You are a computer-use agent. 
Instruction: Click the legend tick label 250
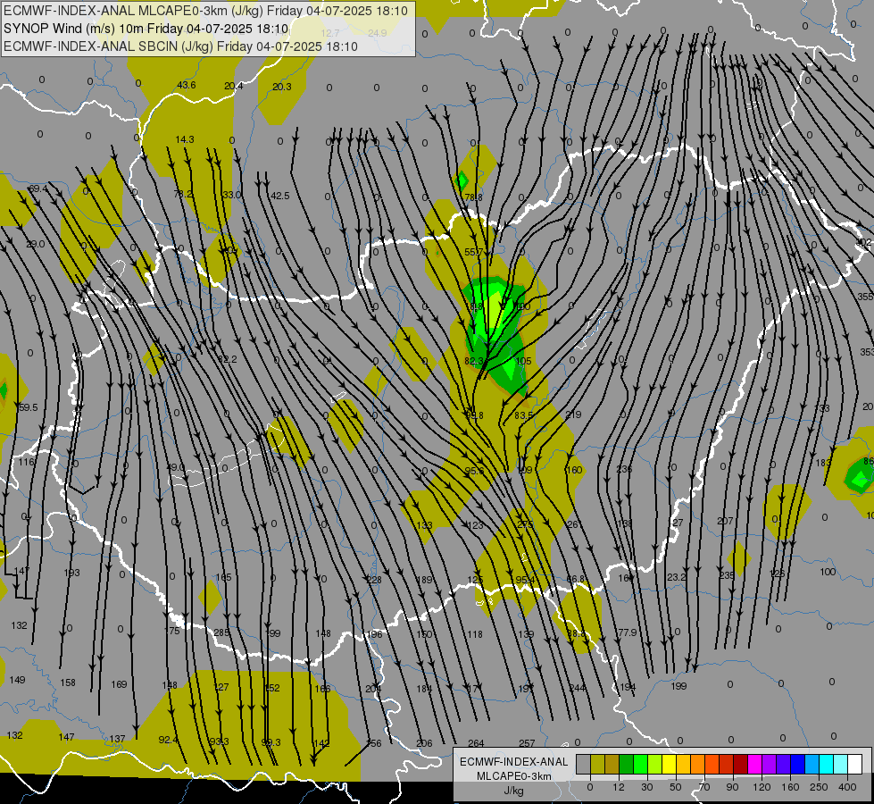[x=819, y=787]
